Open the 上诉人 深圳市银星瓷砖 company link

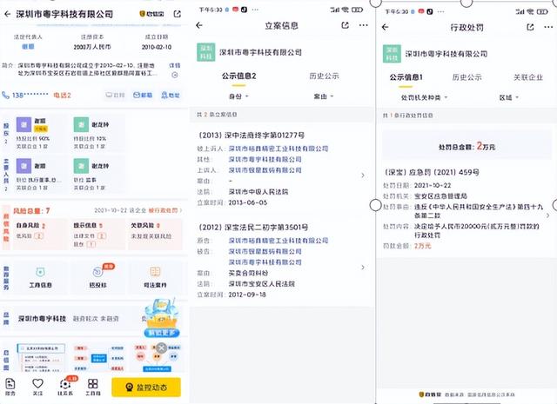point(265,170)
